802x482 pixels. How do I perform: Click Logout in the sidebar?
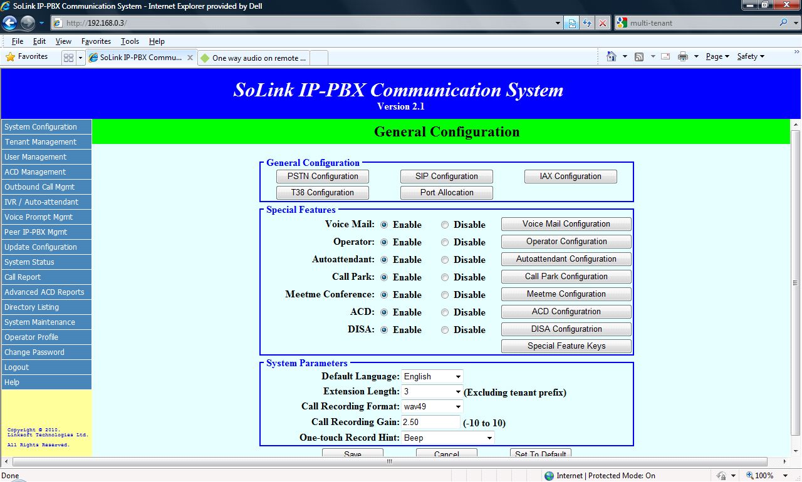click(46, 367)
